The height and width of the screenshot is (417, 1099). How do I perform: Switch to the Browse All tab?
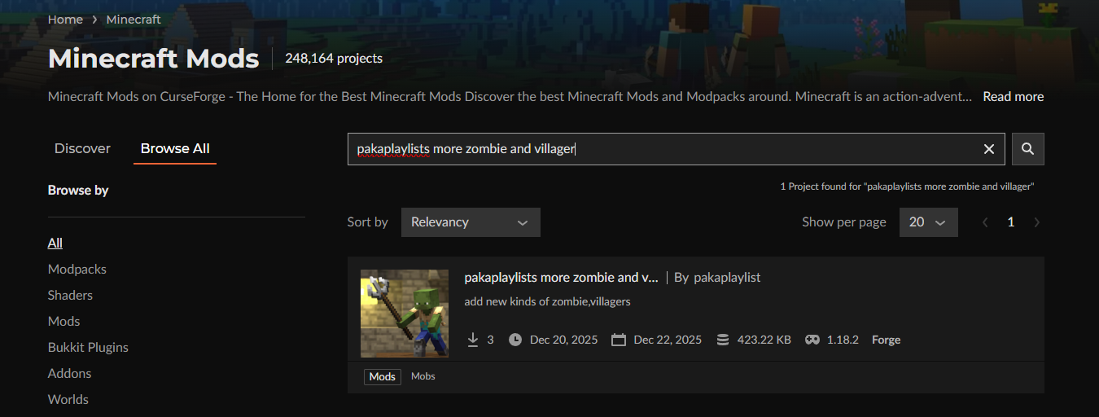175,148
